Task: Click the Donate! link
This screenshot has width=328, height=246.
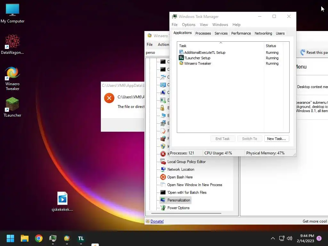Action: [x=157, y=221]
